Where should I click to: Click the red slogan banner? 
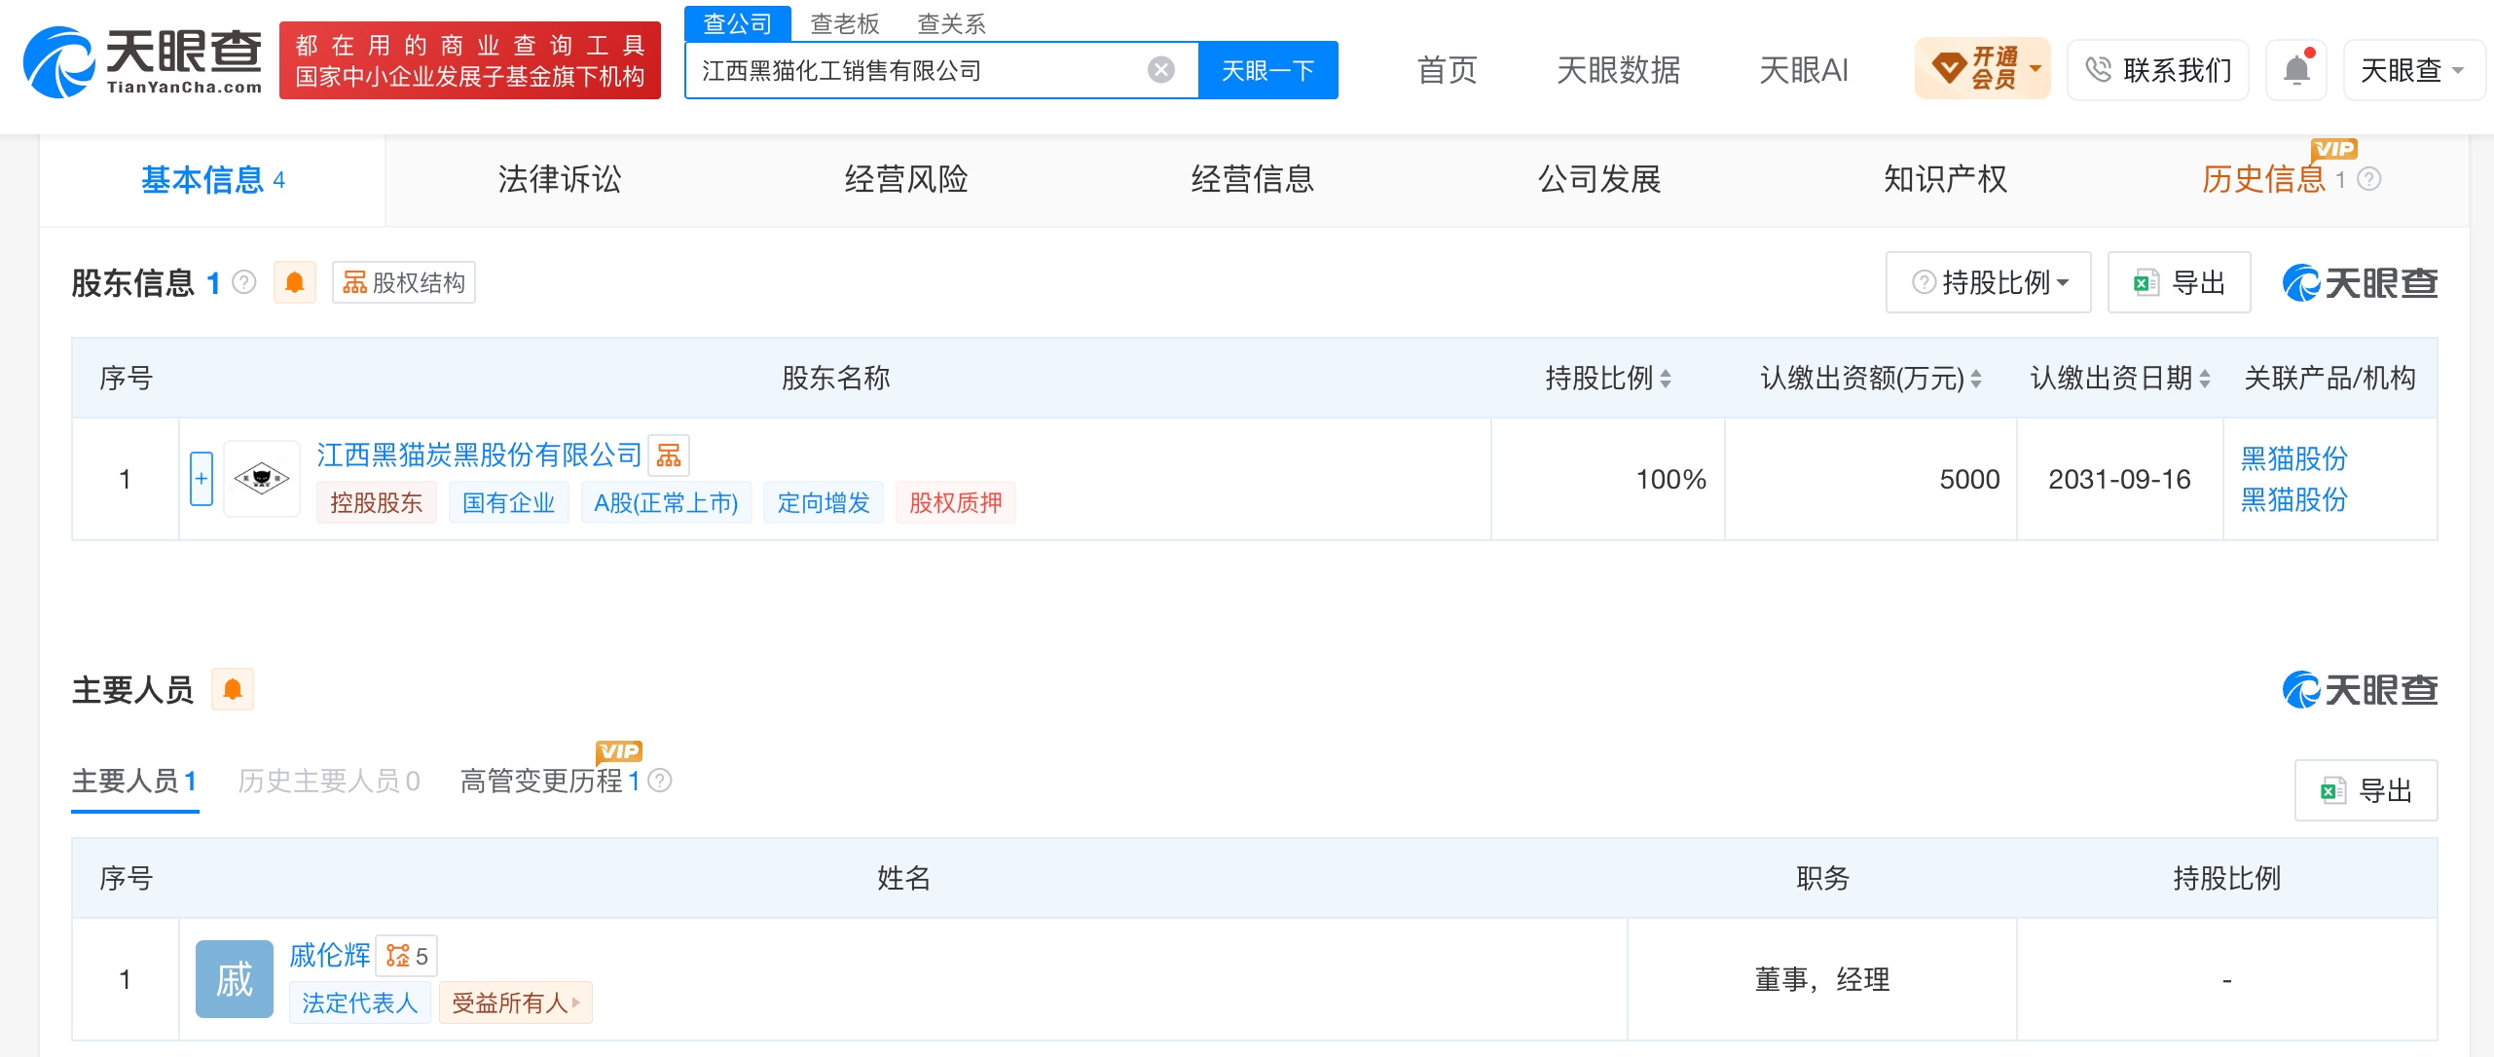(470, 60)
